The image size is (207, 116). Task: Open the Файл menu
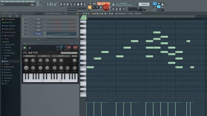point(2,1)
